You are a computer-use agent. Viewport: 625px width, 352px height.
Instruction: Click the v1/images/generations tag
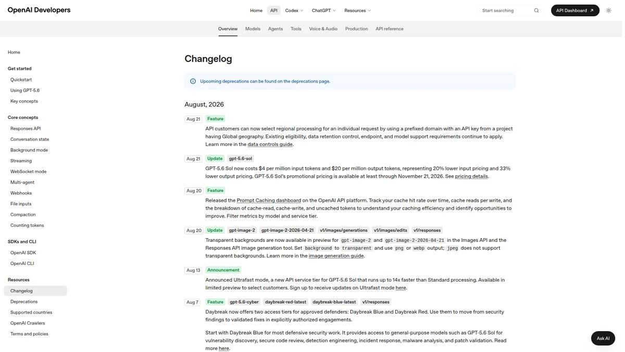click(x=344, y=230)
